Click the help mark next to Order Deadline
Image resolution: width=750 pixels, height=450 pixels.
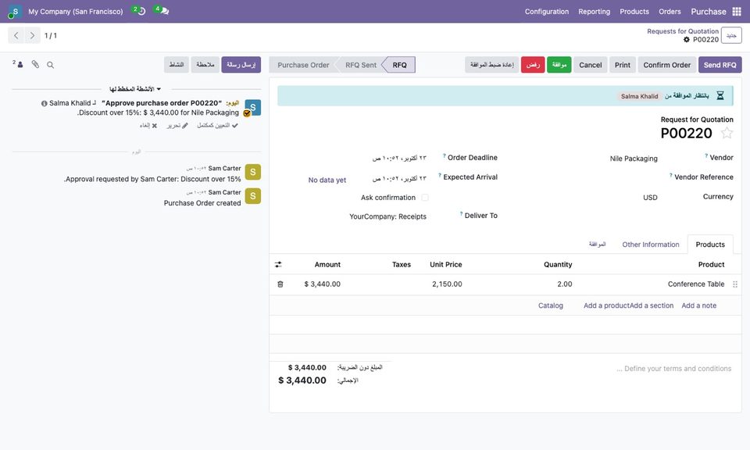pos(444,156)
